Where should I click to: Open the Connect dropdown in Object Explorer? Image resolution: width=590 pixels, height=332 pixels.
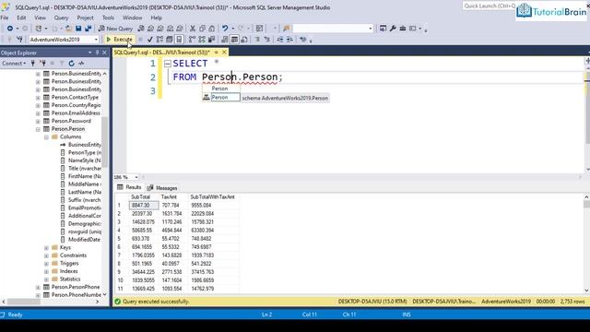coord(14,64)
